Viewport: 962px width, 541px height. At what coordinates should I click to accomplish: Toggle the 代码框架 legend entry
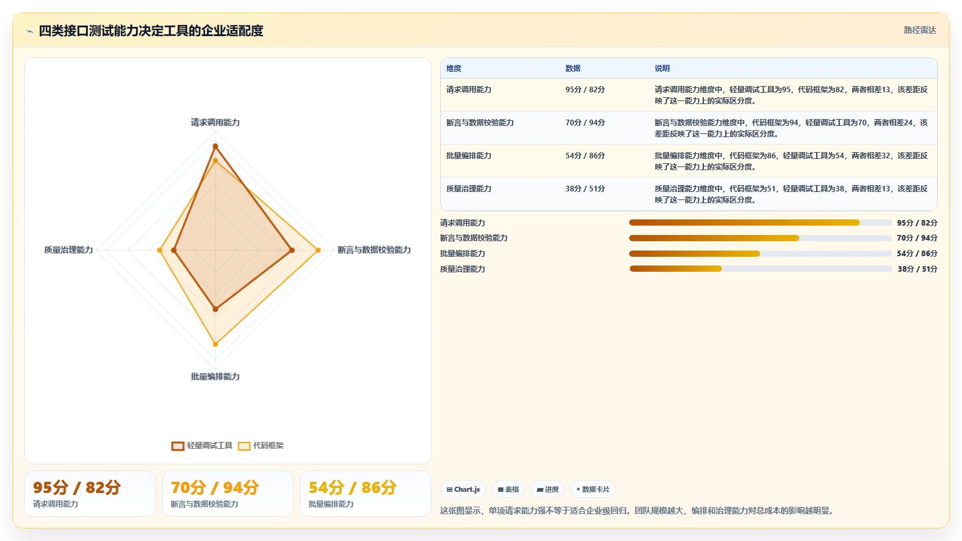(261, 446)
